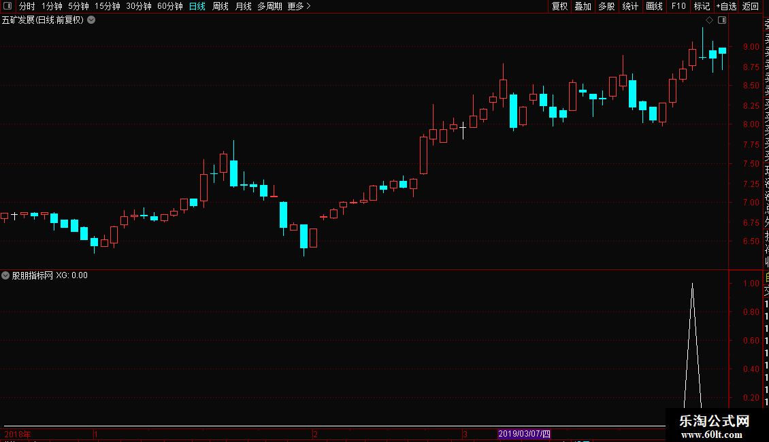The image size is (769, 442).
Task: Open the 多股 multi-stock view
Action: 606,6
